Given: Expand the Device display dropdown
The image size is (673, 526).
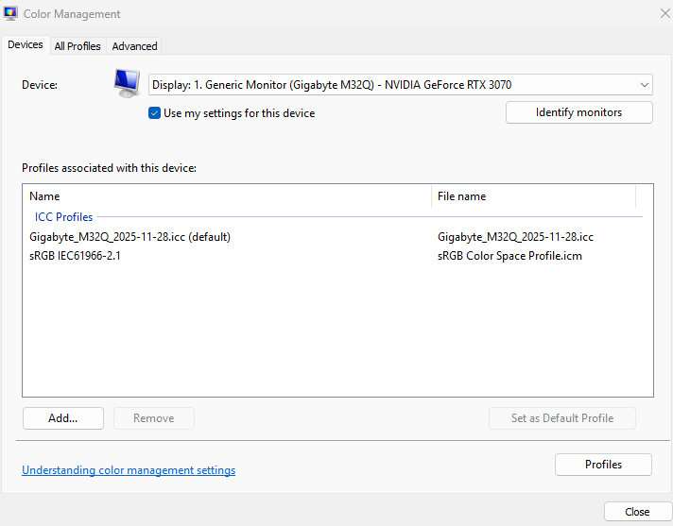Looking at the screenshot, I should pyautogui.click(x=401, y=85).
